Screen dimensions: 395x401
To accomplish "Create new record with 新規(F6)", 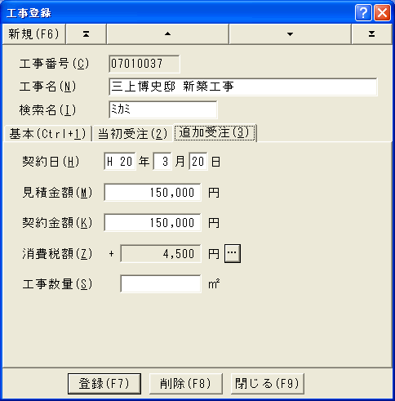I will point(33,34).
